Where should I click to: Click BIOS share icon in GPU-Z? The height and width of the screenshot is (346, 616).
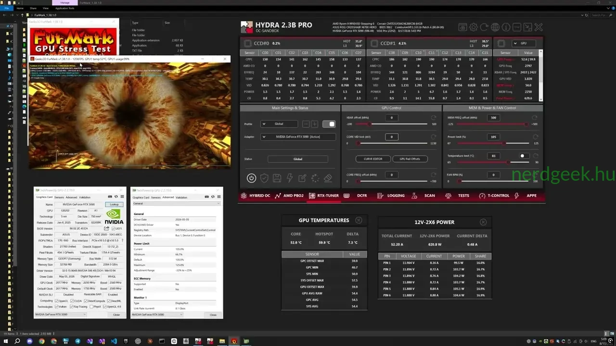(x=106, y=228)
